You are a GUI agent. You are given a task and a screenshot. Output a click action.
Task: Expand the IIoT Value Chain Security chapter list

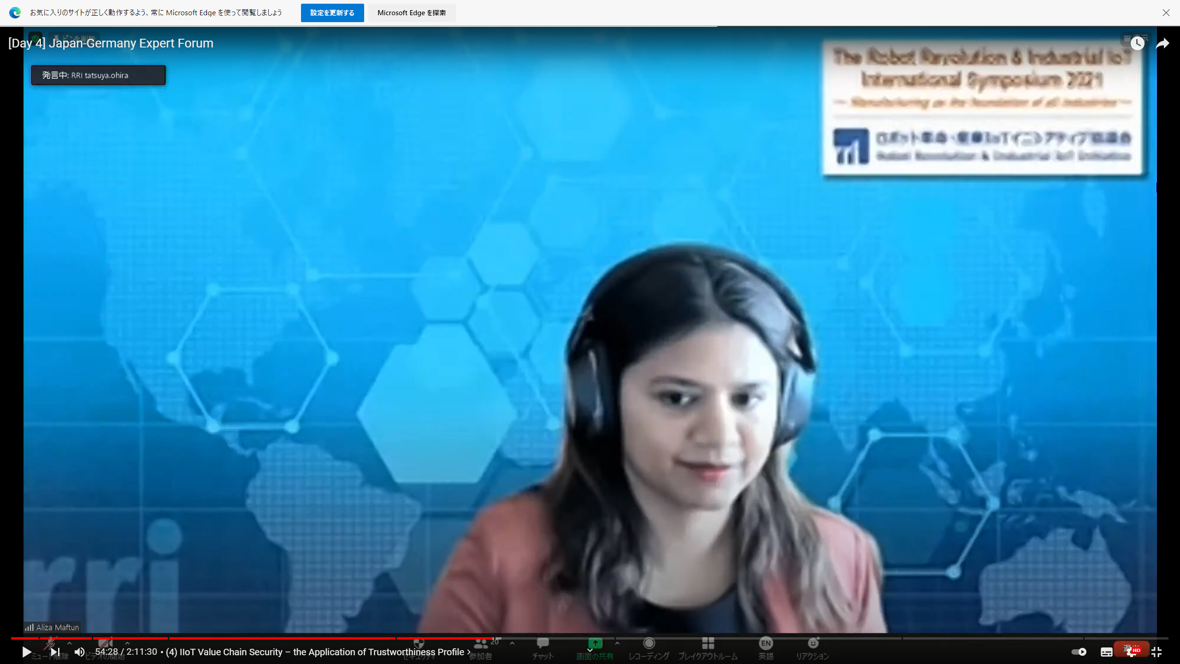(x=318, y=652)
